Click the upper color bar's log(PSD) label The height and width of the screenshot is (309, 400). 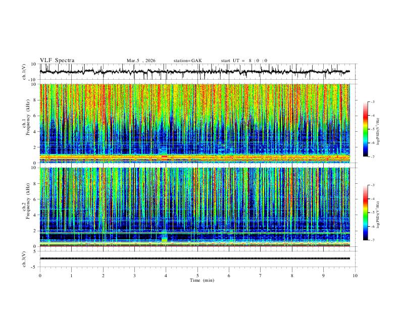(378, 131)
